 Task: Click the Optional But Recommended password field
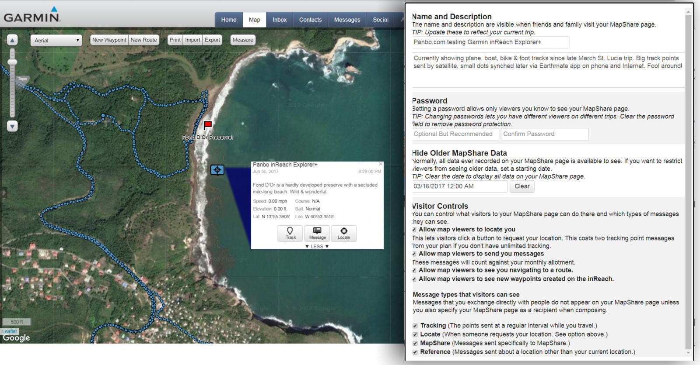pyautogui.click(x=455, y=134)
